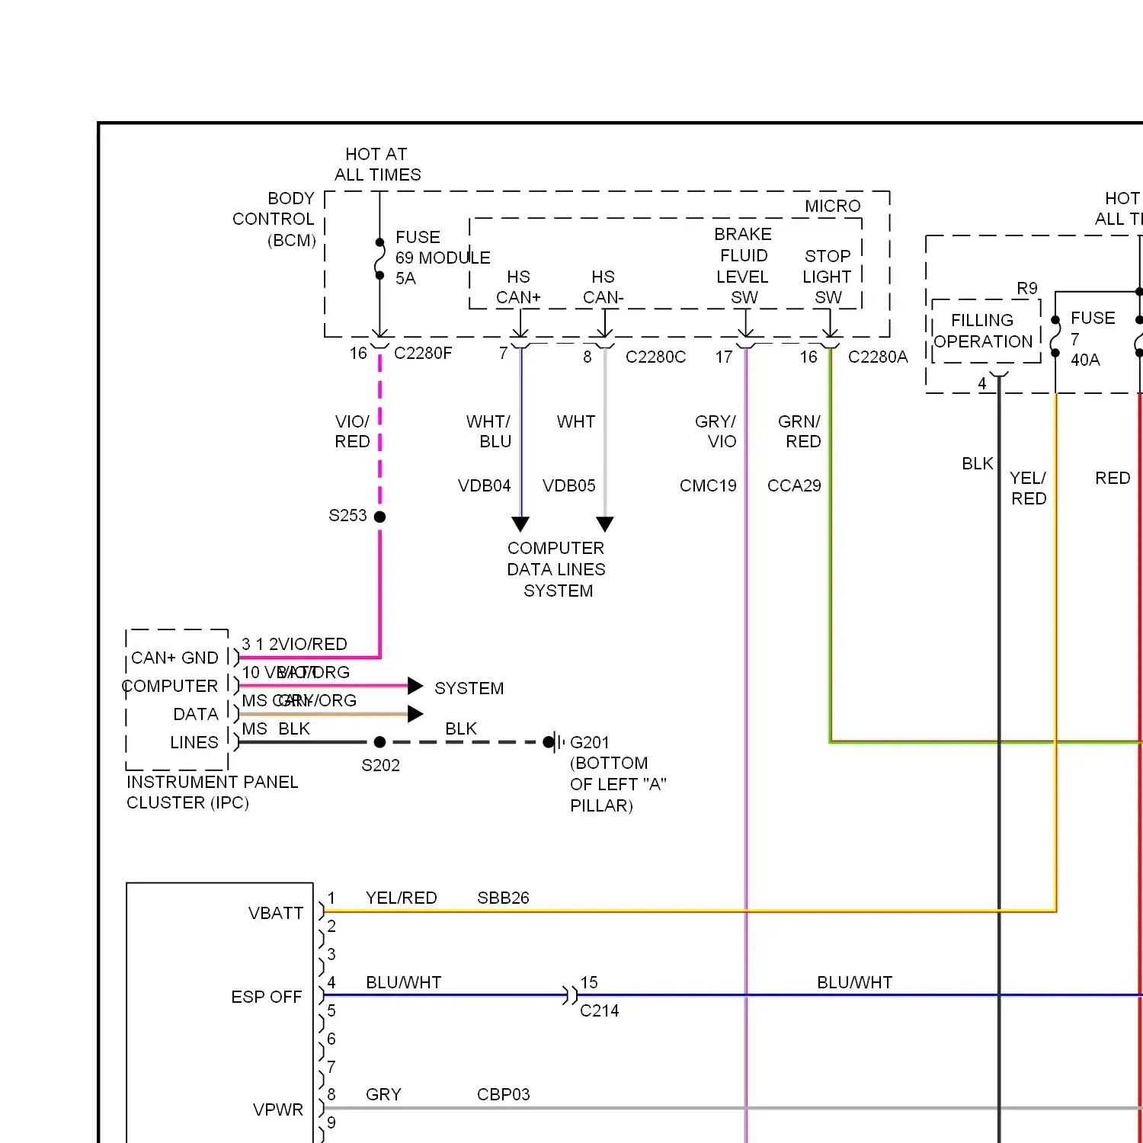Image resolution: width=1143 pixels, height=1143 pixels.
Task: Click the BRAKE FLUID LEVEL SW label
Action: tap(743, 266)
